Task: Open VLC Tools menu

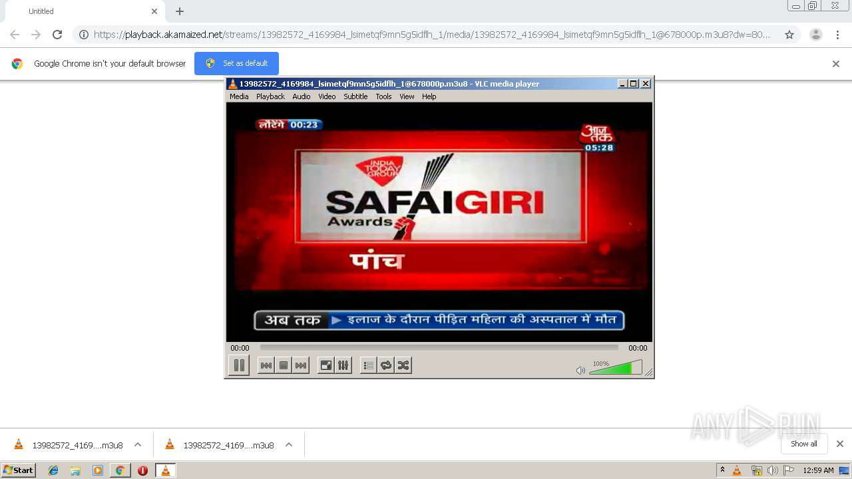Action: pyautogui.click(x=383, y=96)
